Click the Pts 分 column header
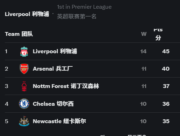Screen dimensions: 180x136 (x=158, y=35)
